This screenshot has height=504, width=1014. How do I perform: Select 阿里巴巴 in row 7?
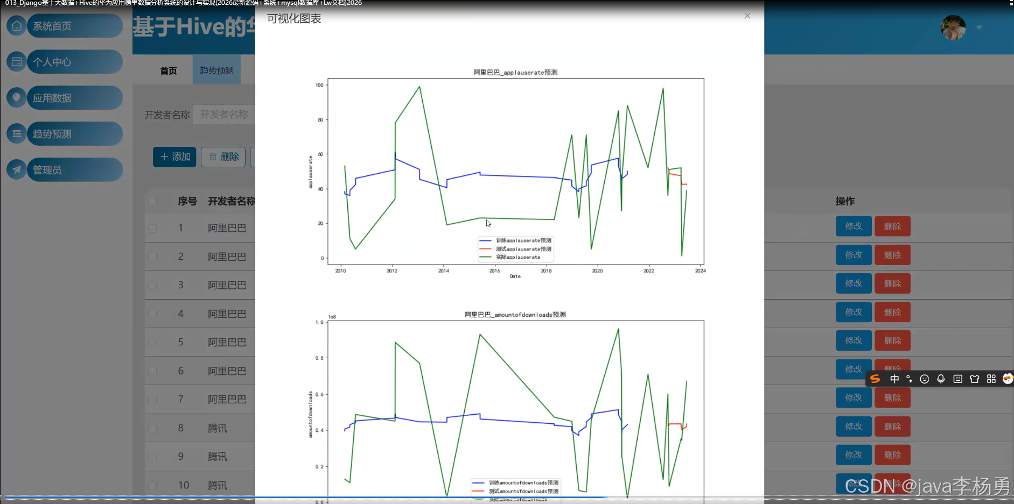pyautogui.click(x=227, y=400)
